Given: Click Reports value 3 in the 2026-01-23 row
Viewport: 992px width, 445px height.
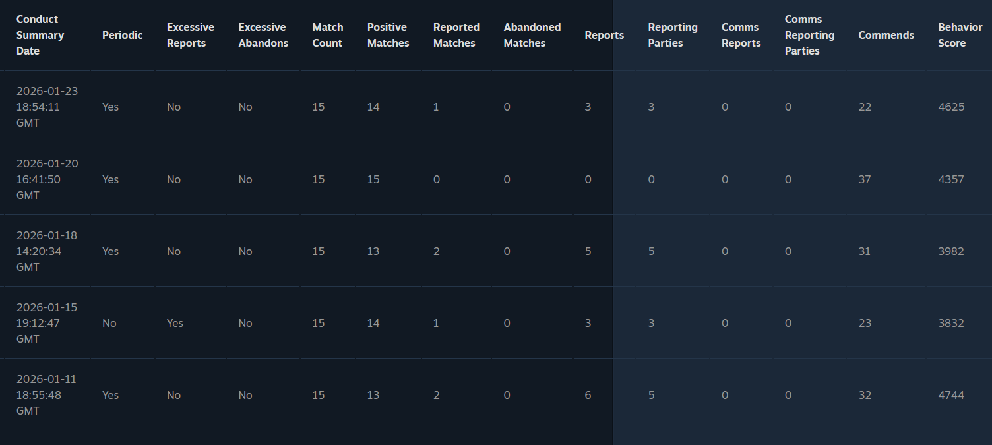Looking at the screenshot, I should pyautogui.click(x=588, y=107).
